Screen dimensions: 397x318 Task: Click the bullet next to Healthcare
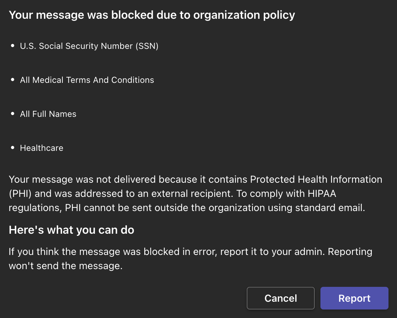(13, 148)
